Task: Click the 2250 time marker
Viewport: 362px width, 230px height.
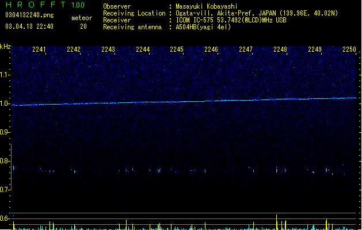Action: [x=349, y=49]
